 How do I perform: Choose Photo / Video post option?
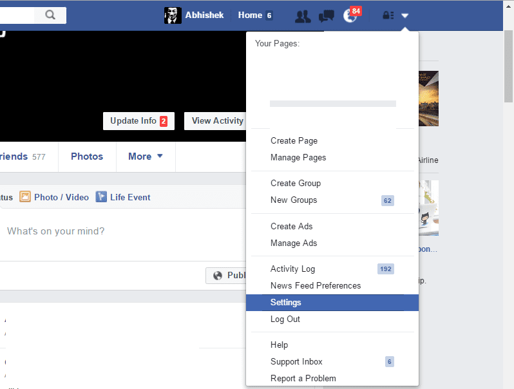(x=61, y=197)
